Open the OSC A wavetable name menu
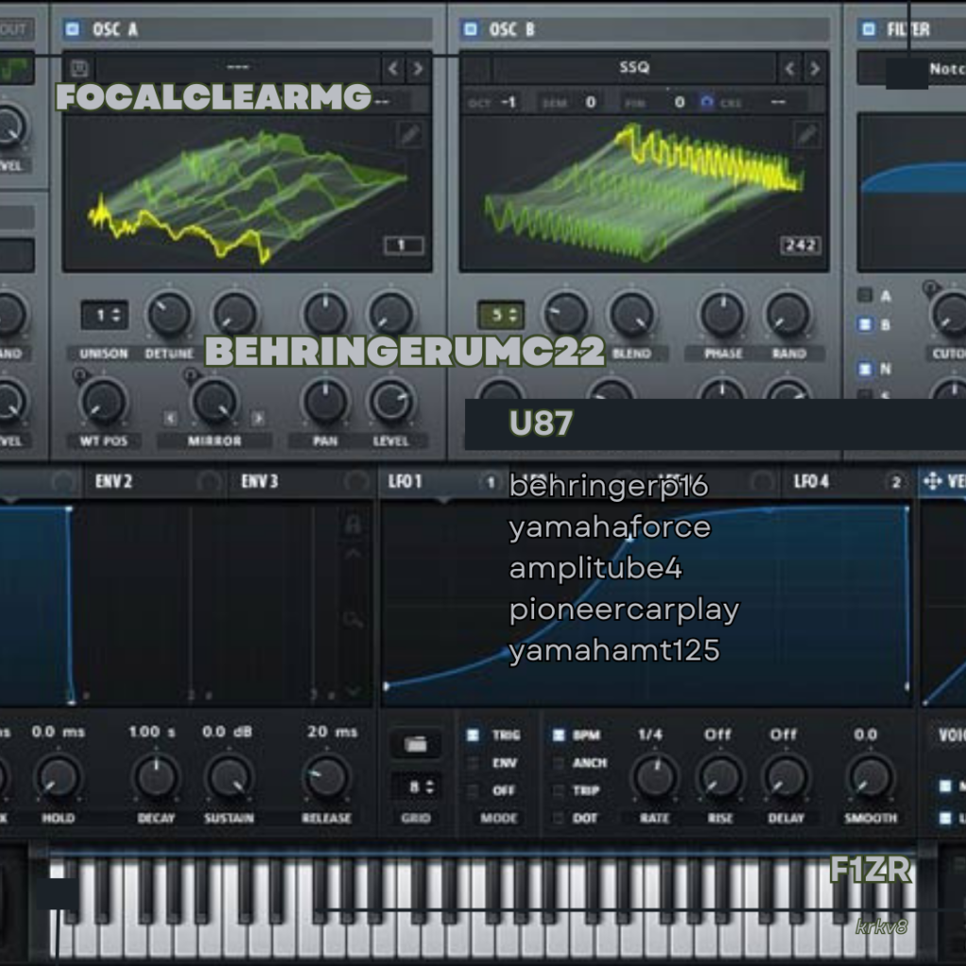This screenshot has width=966, height=966. [x=238, y=67]
